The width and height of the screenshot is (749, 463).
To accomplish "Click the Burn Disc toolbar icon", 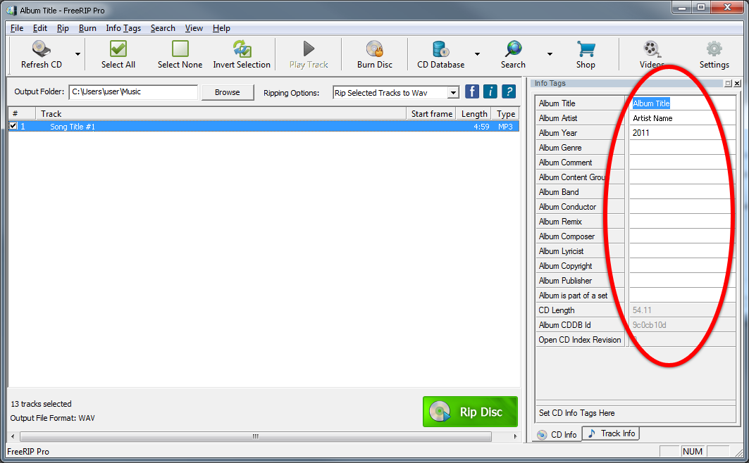I will [375, 49].
